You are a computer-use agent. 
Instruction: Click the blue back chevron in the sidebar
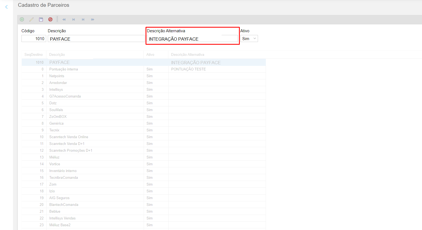pyautogui.click(x=7, y=7)
